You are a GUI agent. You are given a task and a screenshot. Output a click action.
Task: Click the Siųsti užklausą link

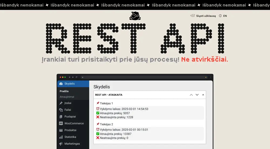[x=206, y=16]
